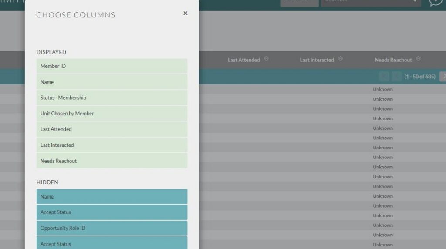Select Member ID in displayed columns
The height and width of the screenshot is (249, 446).
coord(112,66)
